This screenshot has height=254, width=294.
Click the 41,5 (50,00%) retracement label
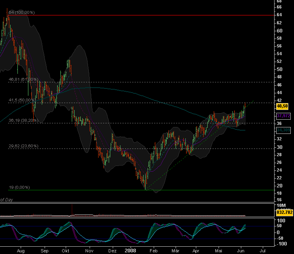[23, 100]
